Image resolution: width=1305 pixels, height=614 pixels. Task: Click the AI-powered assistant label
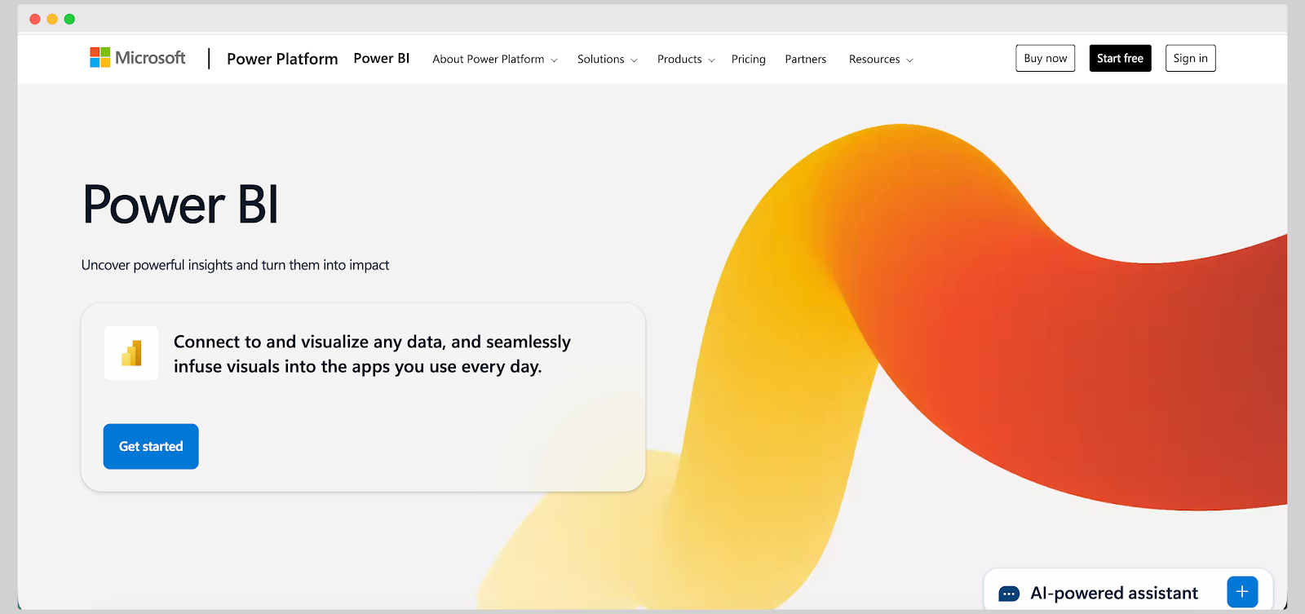(x=1114, y=593)
